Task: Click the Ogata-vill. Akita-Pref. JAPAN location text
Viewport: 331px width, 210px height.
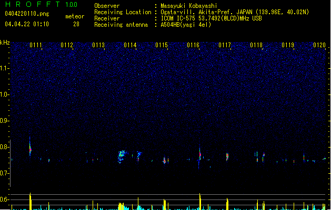Action: click(x=235, y=12)
